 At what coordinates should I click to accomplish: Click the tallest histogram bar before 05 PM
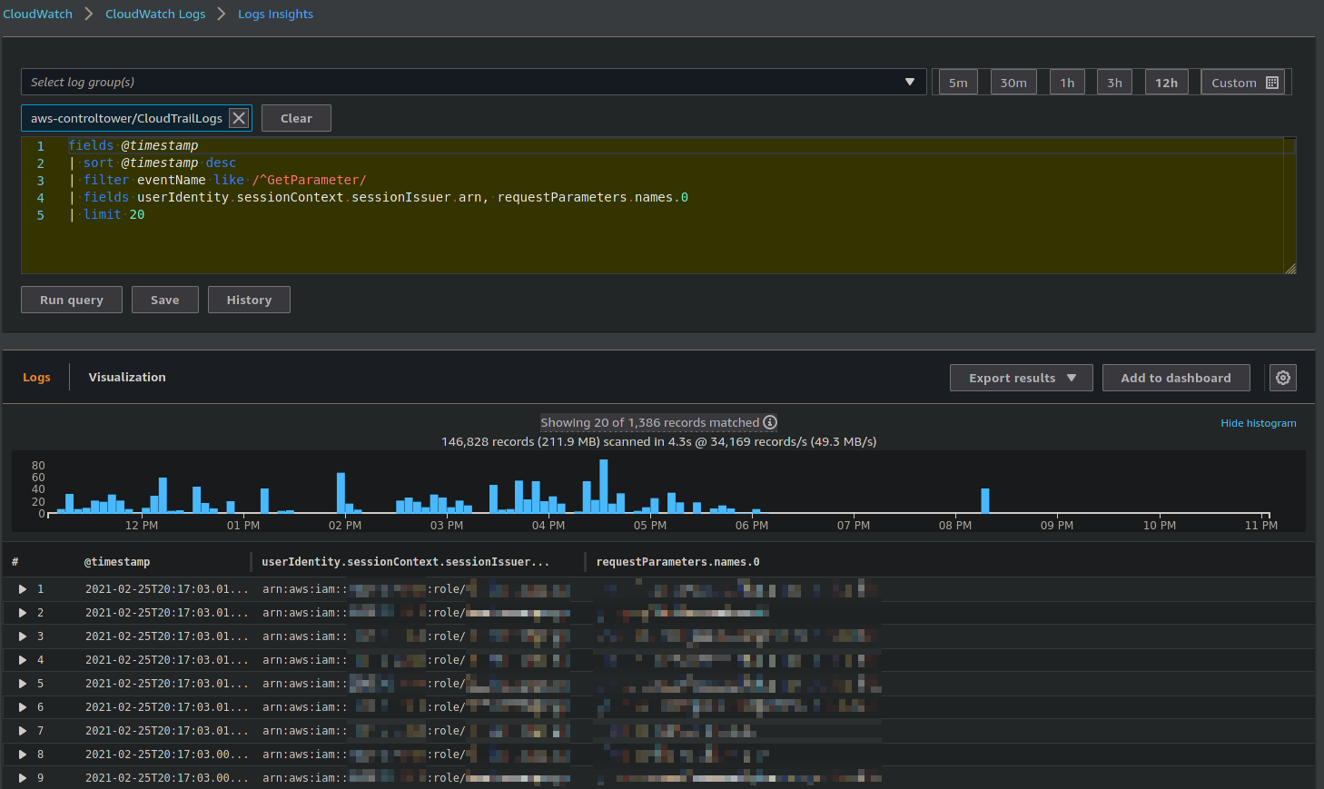tap(604, 486)
